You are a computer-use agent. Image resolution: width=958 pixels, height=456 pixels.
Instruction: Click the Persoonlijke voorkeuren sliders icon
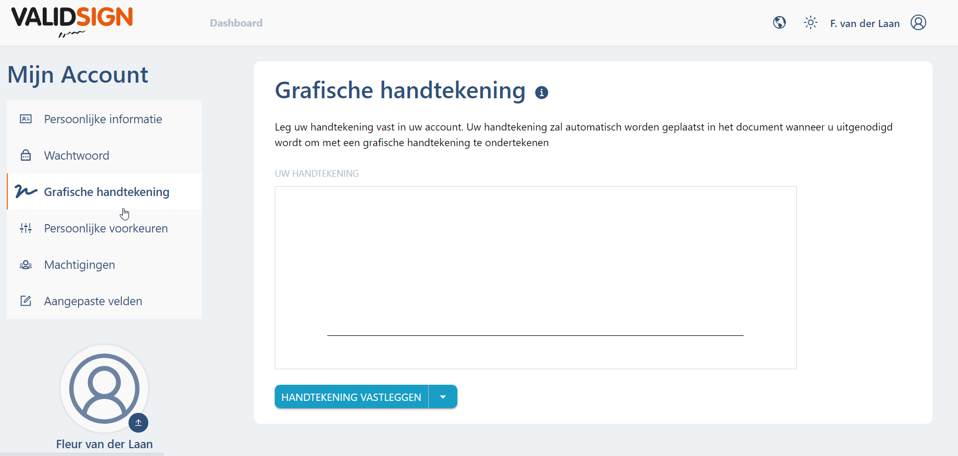(x=25, y=228)
